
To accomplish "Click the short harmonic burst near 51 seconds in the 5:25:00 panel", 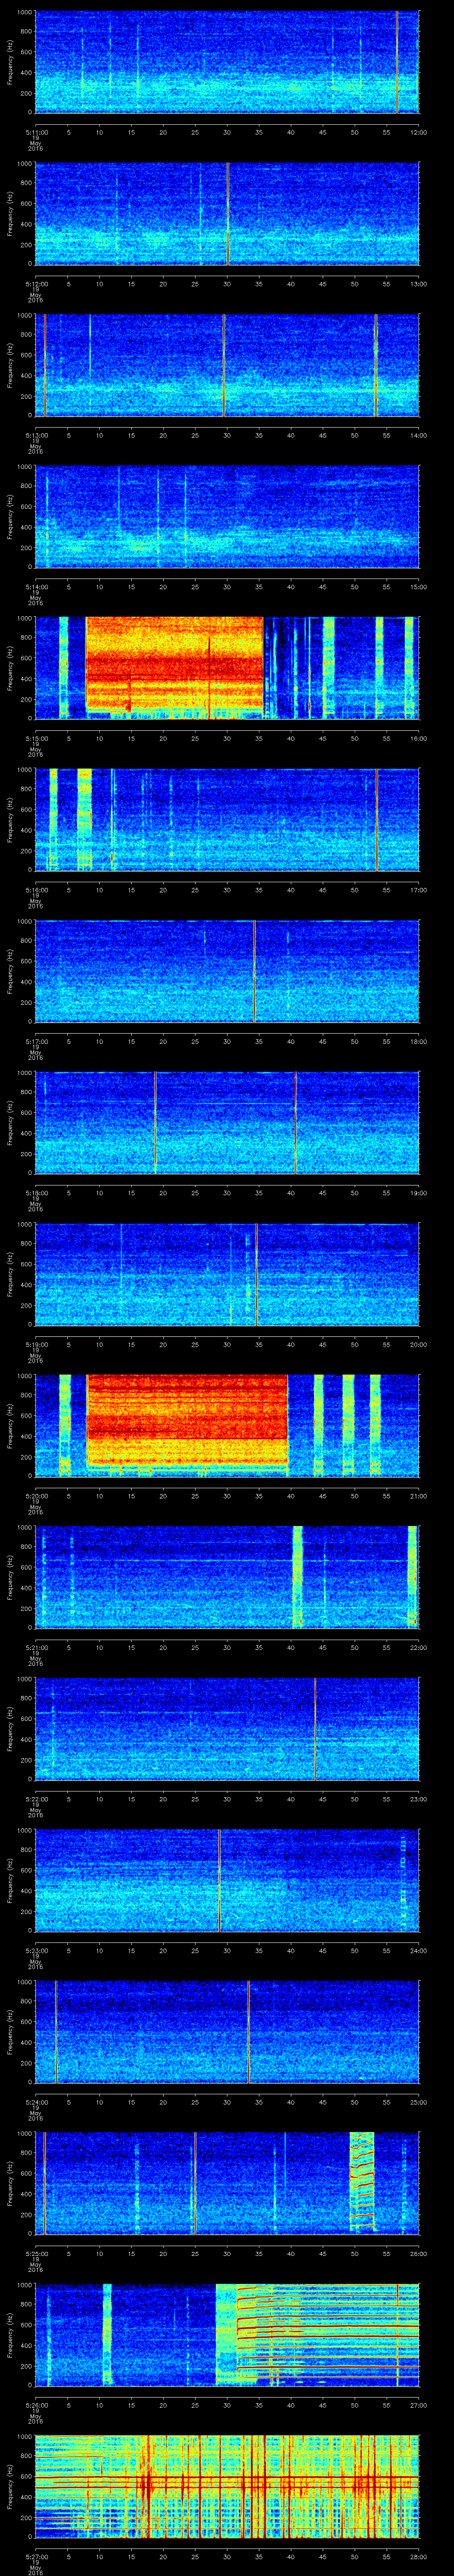I will coord(361,2183).
